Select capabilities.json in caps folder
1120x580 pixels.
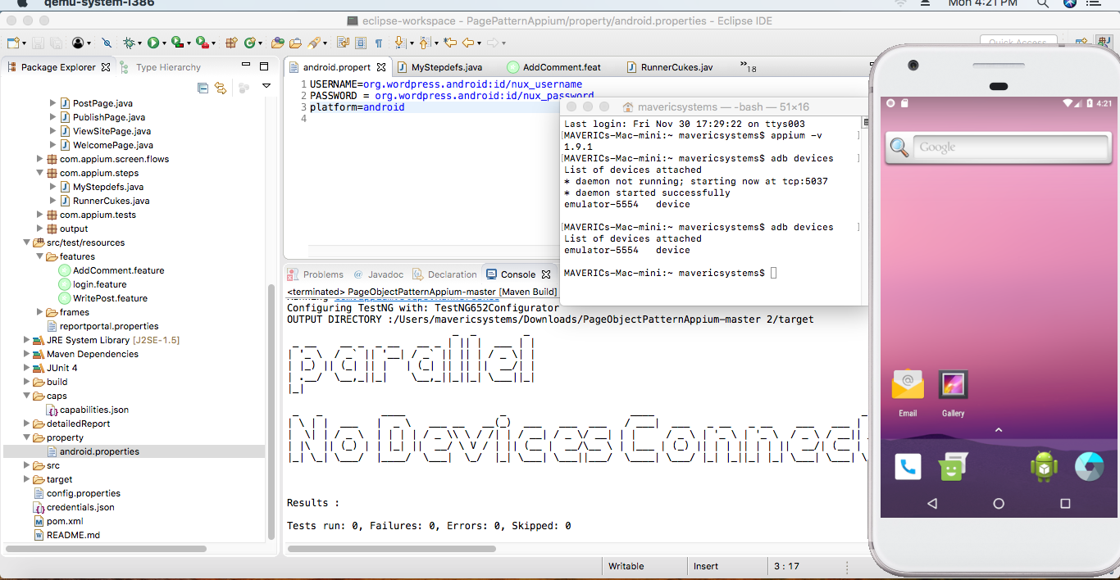[94, 410]
